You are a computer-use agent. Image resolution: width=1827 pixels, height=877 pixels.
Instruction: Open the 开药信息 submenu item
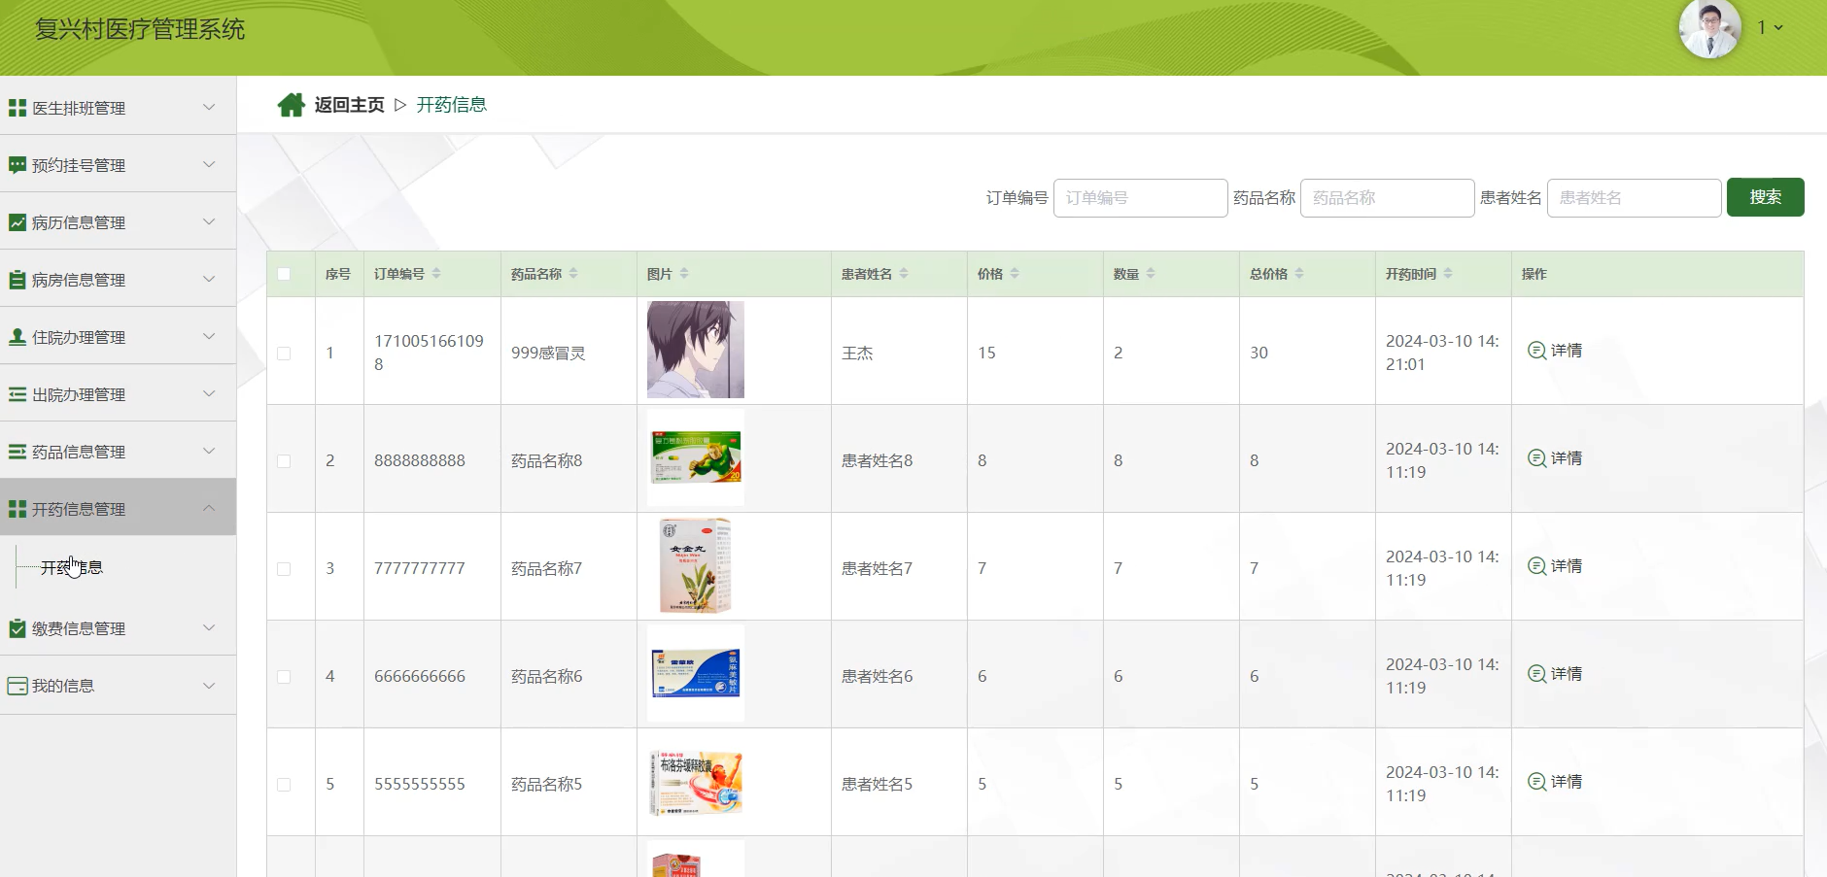click(x=72, y=567)
